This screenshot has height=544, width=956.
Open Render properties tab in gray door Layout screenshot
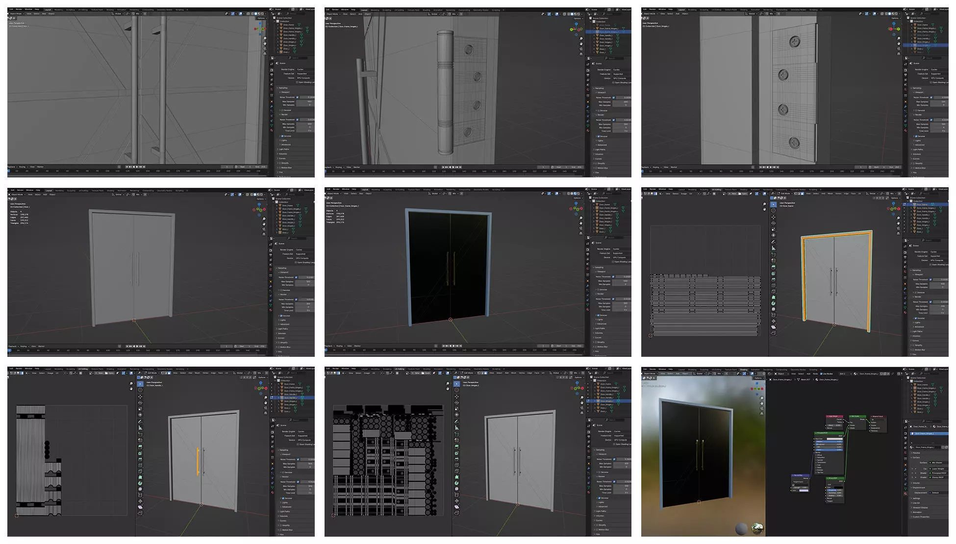(271, 250)
